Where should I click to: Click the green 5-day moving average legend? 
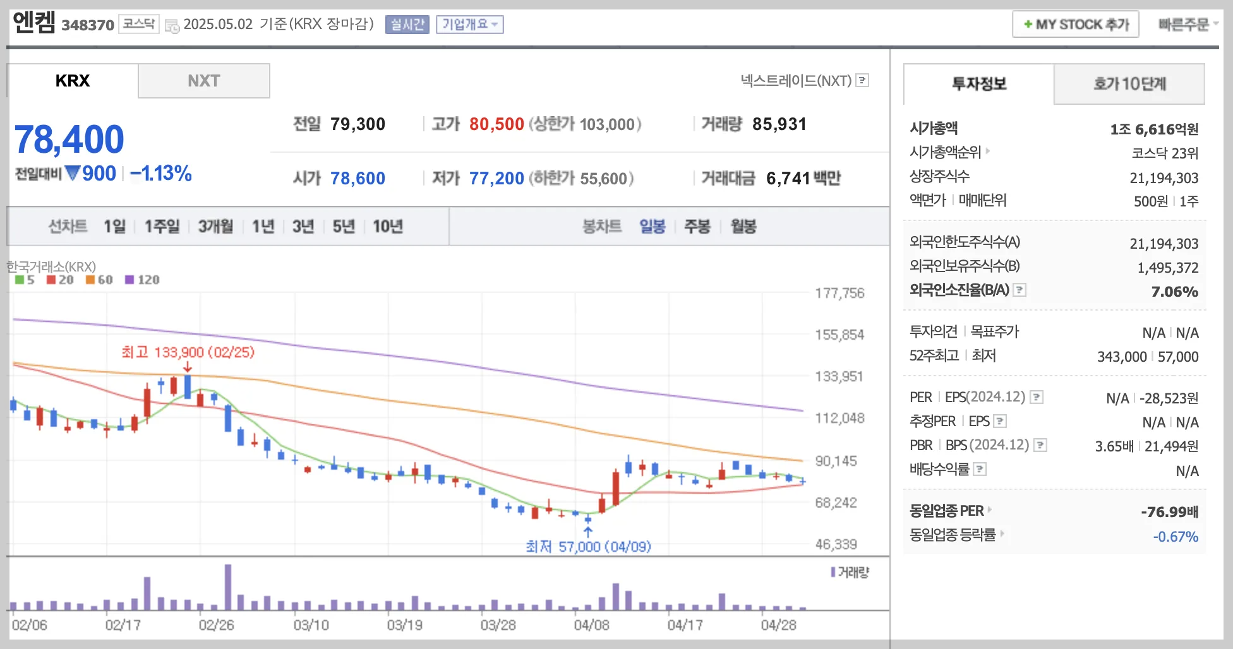point(25,280)
